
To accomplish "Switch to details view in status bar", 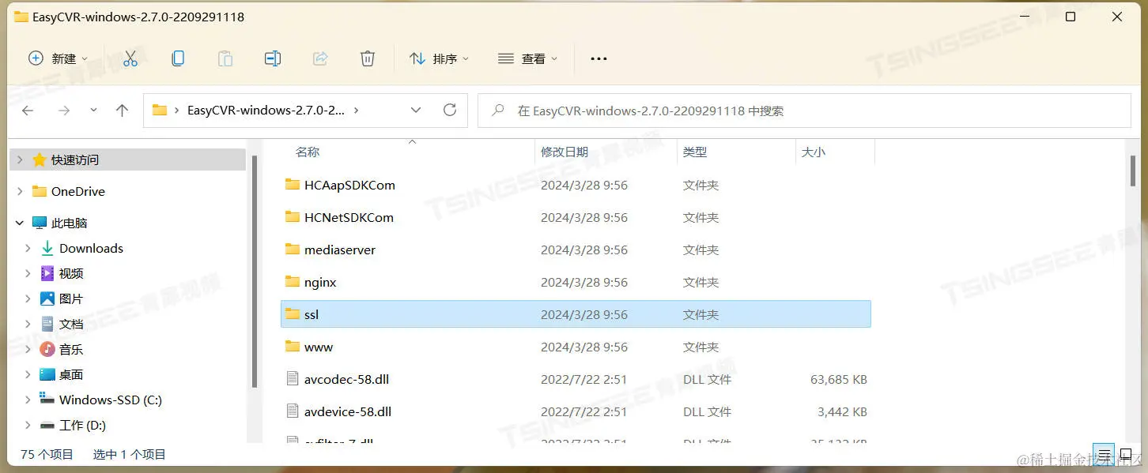I will pyautogui.click(x=1105, y=454).
